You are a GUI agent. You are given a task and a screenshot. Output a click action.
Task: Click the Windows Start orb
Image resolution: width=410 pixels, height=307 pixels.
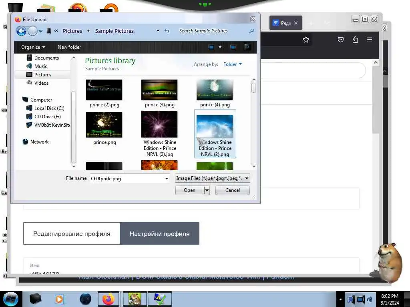tap(11, 299)
